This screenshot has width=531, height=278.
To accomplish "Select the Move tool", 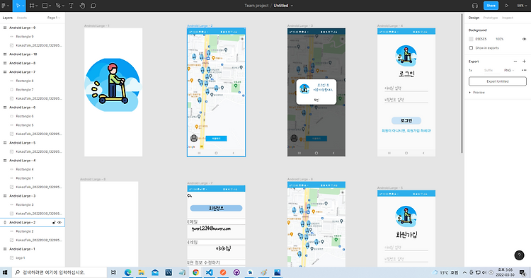I will point(18,6).
